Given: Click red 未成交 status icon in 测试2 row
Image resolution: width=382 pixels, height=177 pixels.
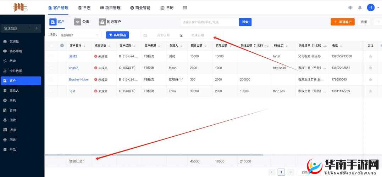Looking at the screenshot, I should (x=95, y=56).
